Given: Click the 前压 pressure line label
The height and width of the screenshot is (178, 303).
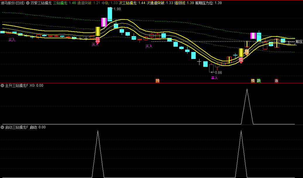Looking at the screenshot, I should click(x=299, y=42).
